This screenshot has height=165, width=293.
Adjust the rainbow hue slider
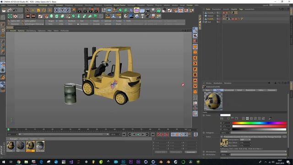[x=259, y=123]
